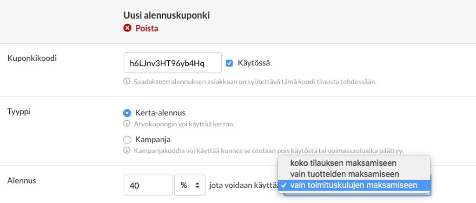Select the Kerta-alennus radio button

127,113
